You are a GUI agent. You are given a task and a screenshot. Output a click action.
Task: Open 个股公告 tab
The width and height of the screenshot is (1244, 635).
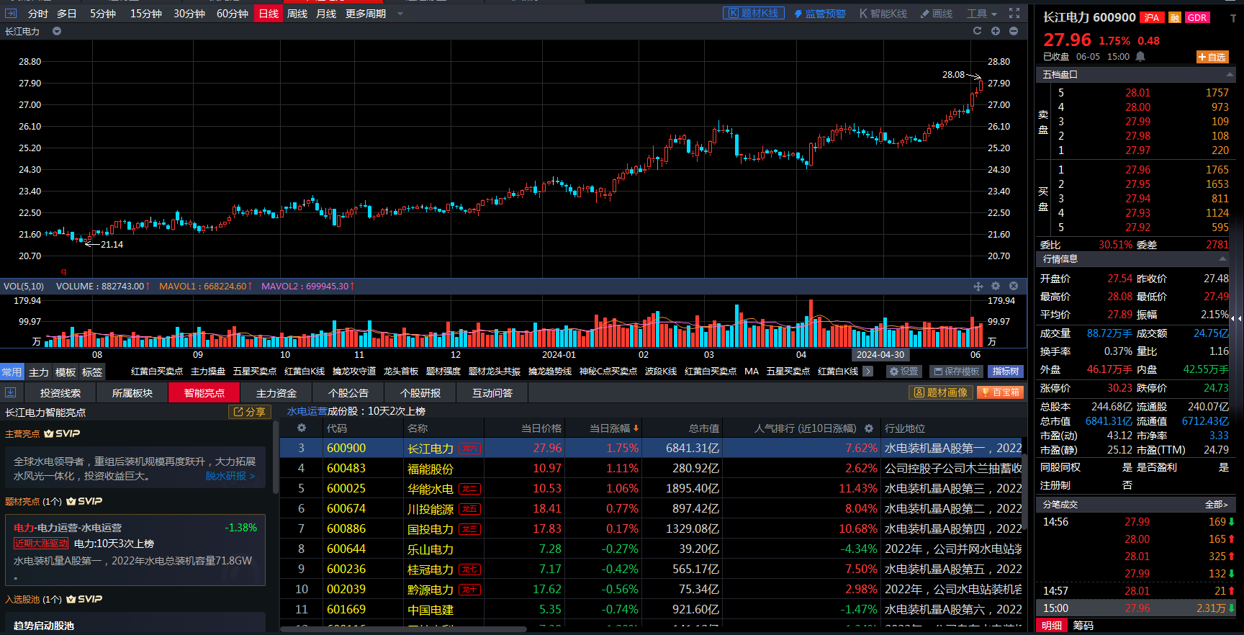pyautogui.click(x=348, y=392)
